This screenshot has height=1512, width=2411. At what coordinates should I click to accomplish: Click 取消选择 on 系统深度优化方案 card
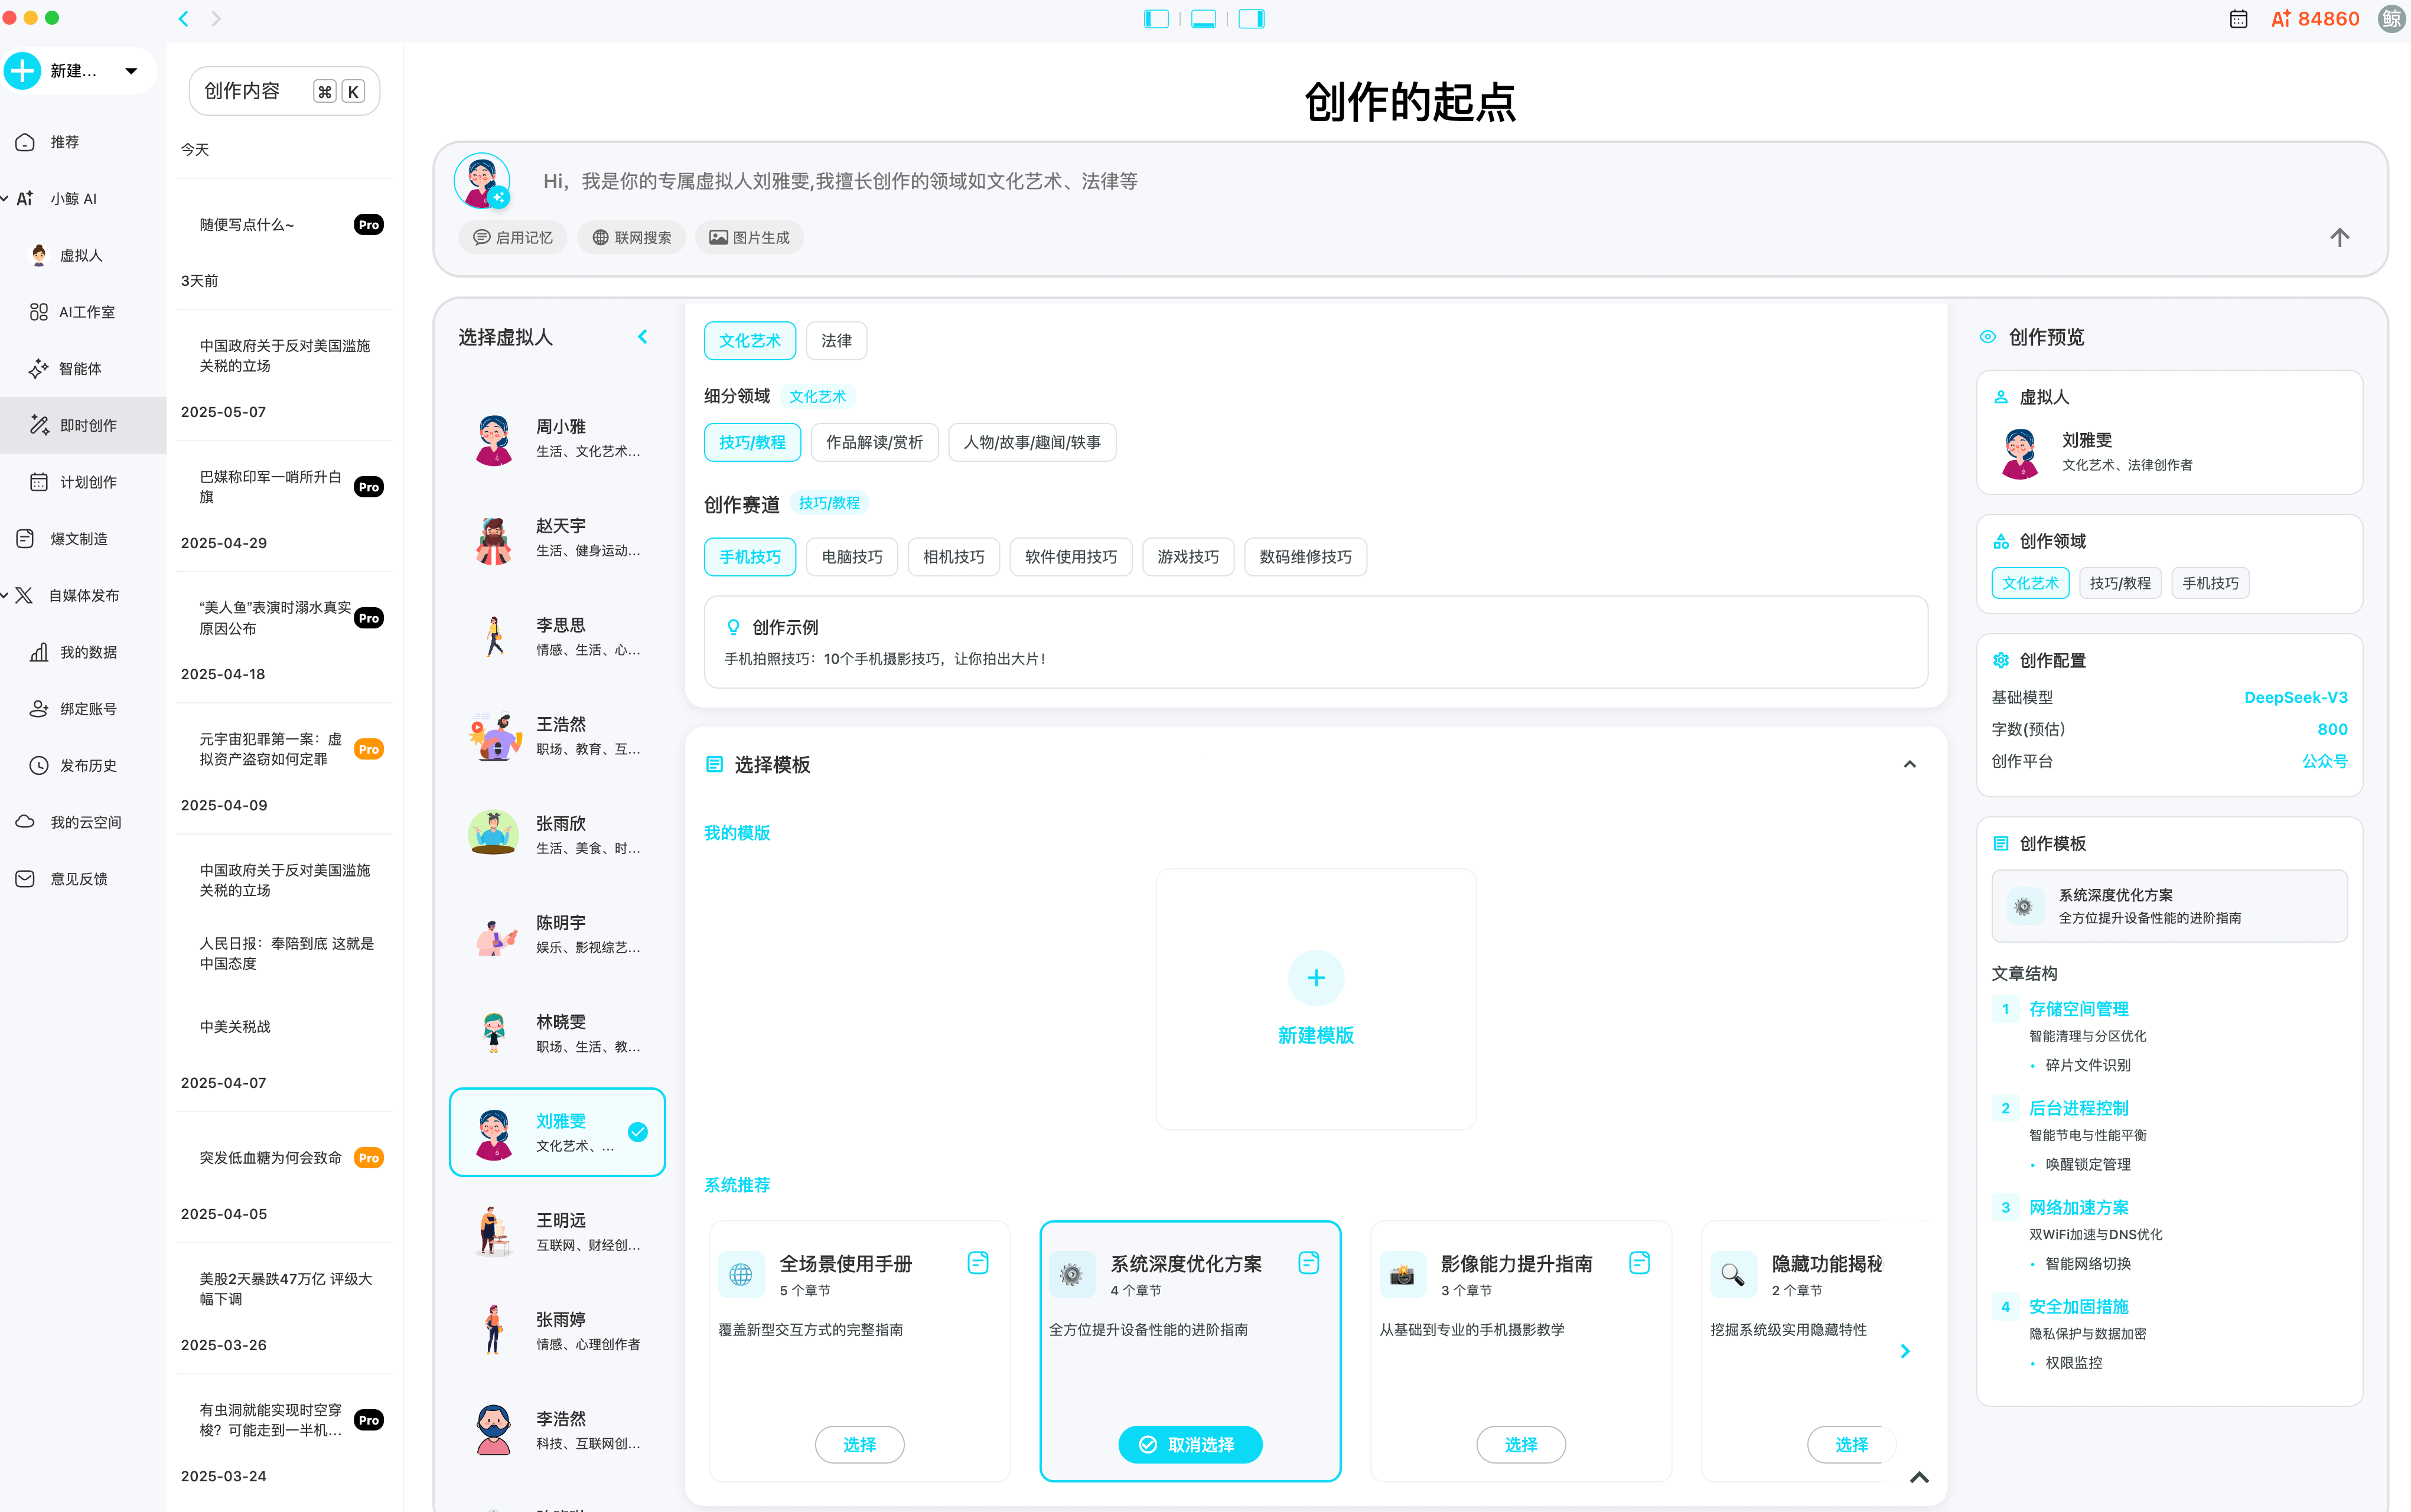(1189, 1444)
